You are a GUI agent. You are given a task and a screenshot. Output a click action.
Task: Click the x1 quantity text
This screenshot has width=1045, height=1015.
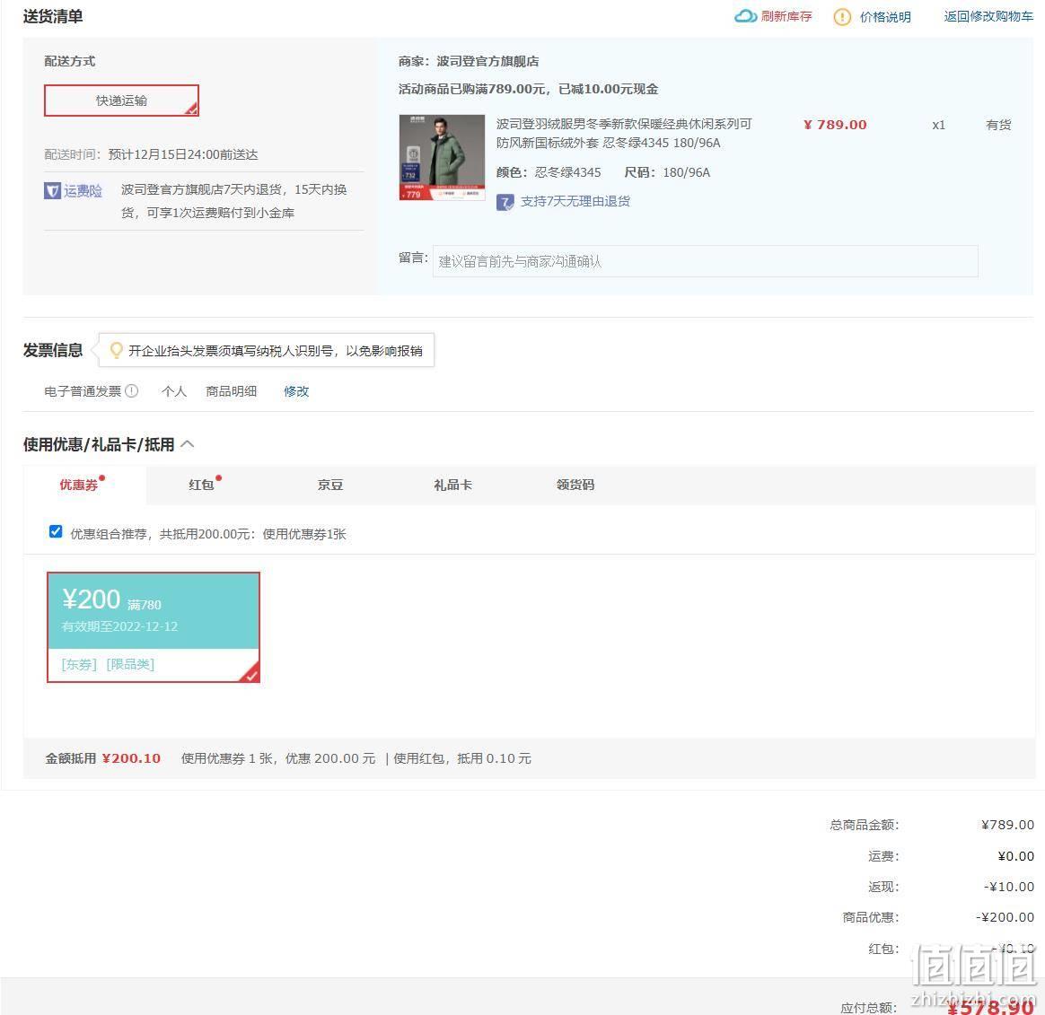point(938,125)
